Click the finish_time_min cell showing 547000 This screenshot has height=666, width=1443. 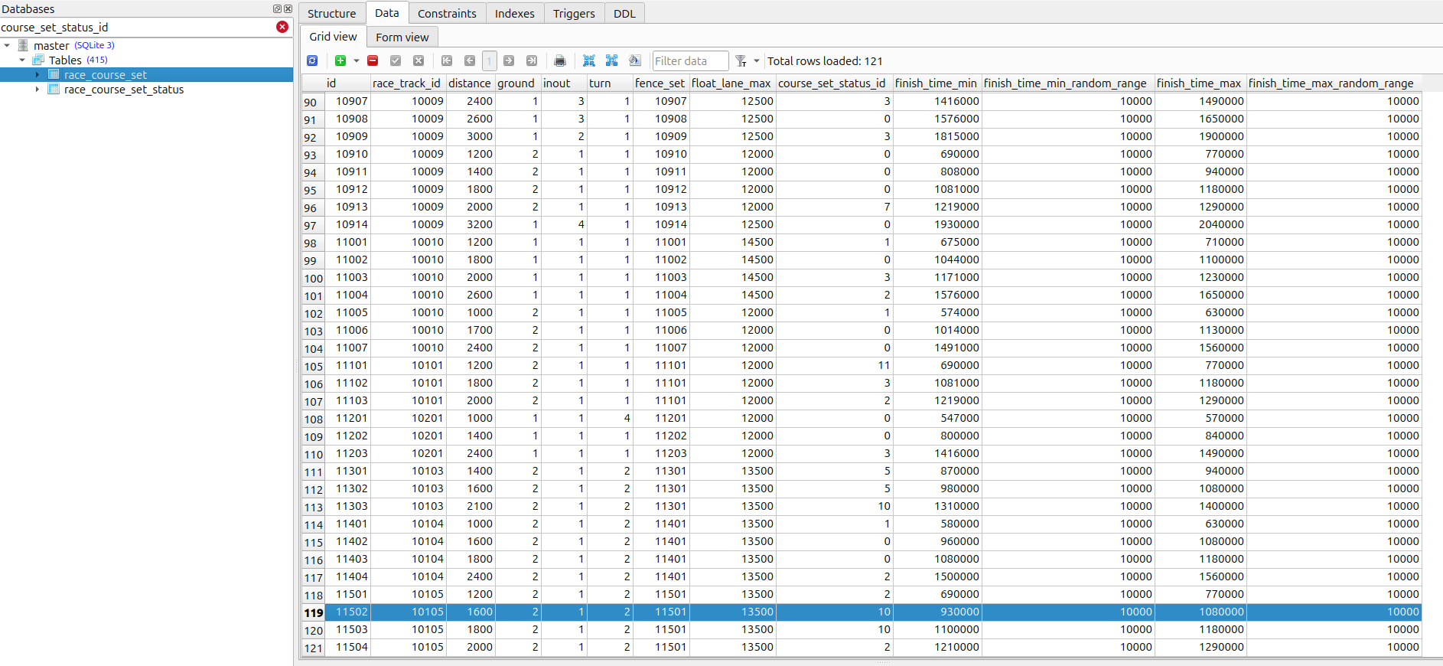pos(936,418)
